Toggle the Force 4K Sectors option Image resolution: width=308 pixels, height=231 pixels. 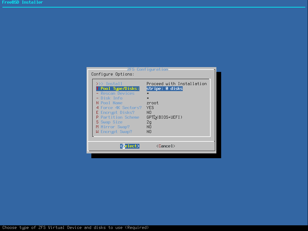click(121, 108)
